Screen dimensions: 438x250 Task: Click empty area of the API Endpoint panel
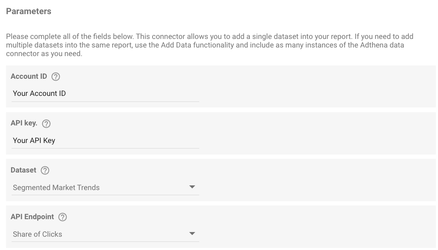coord(316,226)
